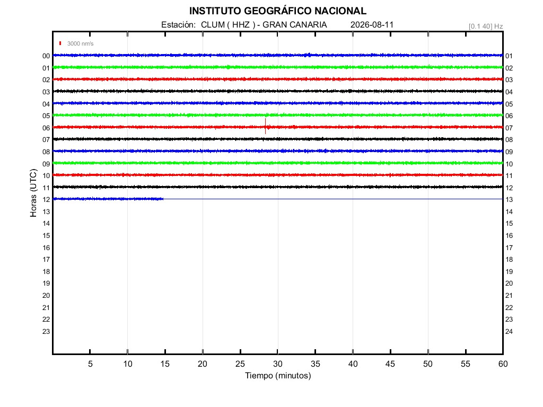Click the left hour label 12
543x407 pixels.
pyautogui.click(x=47, y=200)
